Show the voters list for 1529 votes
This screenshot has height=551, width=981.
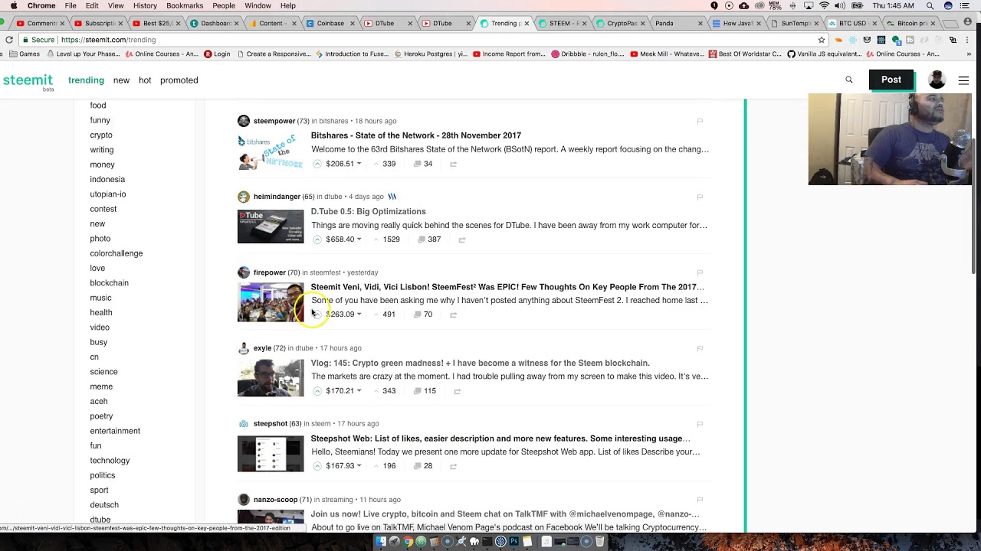point(391,240)
